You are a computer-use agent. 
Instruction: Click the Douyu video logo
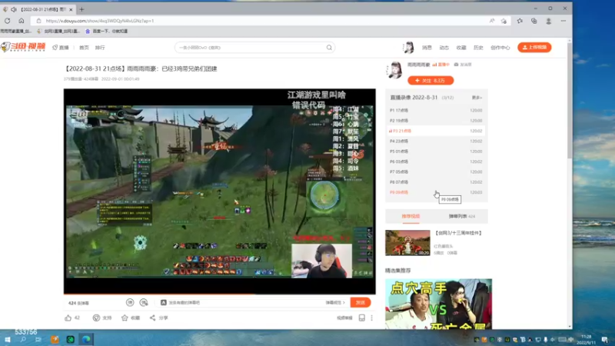23,47
